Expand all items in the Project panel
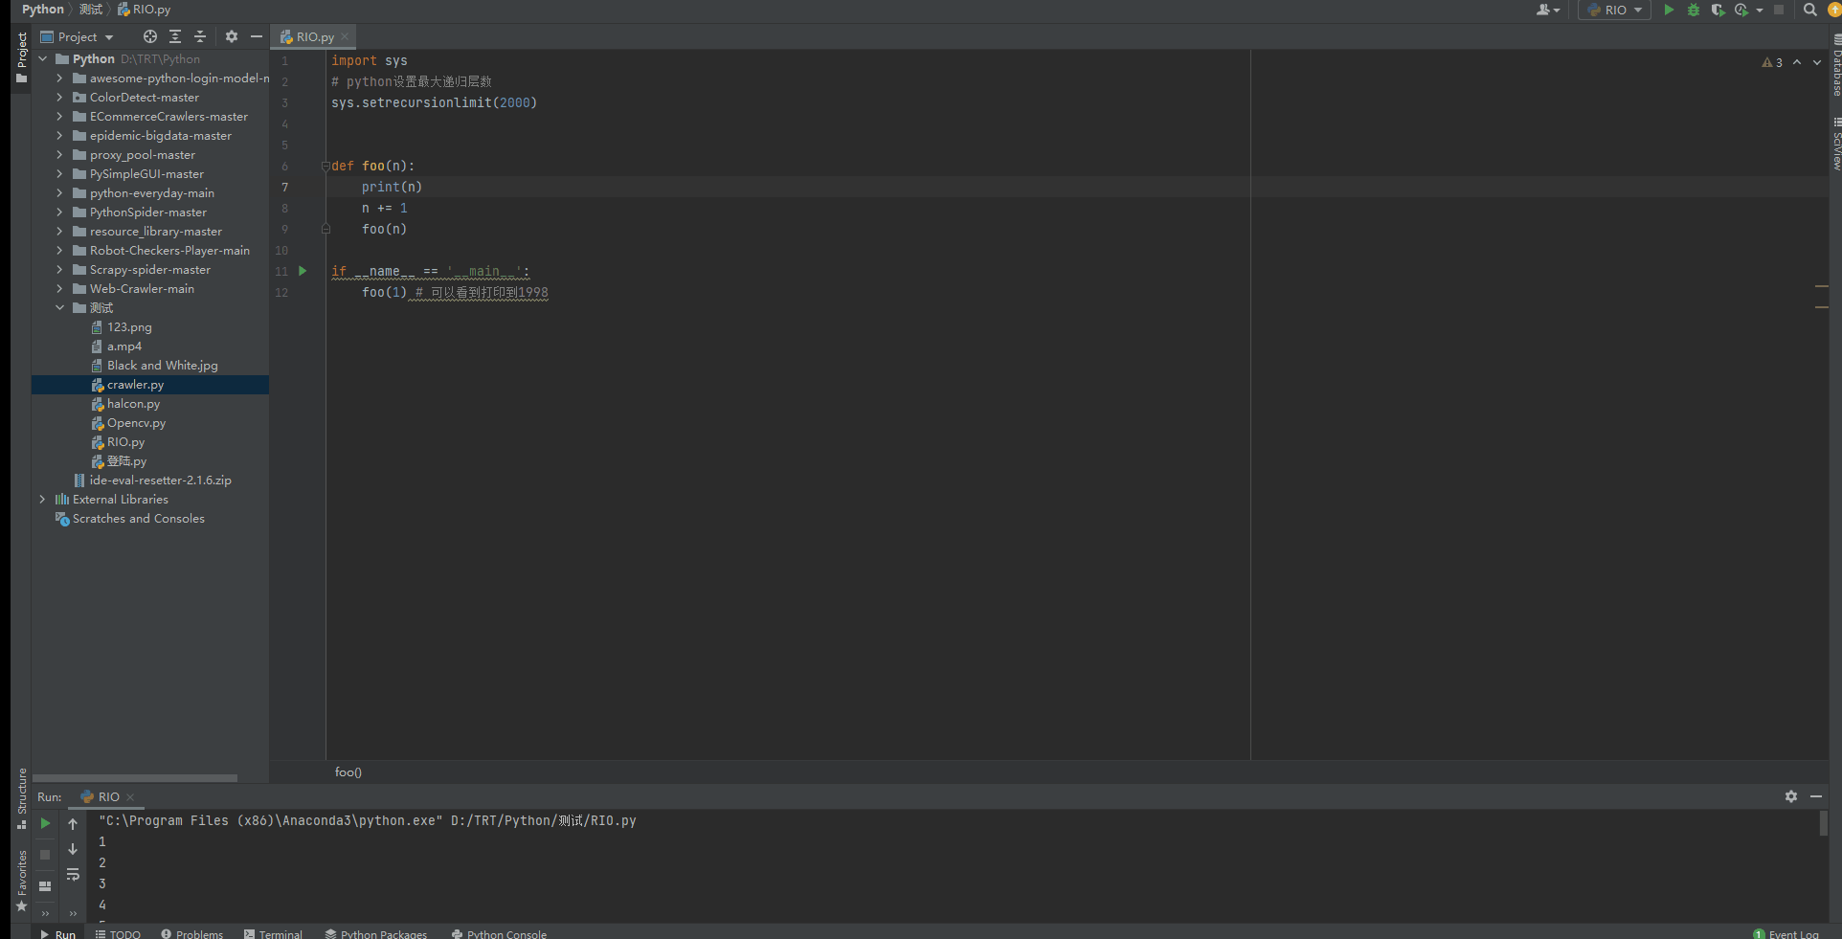Image resolution: width=1842 pixels, height=939 pixels. [175, 36]
